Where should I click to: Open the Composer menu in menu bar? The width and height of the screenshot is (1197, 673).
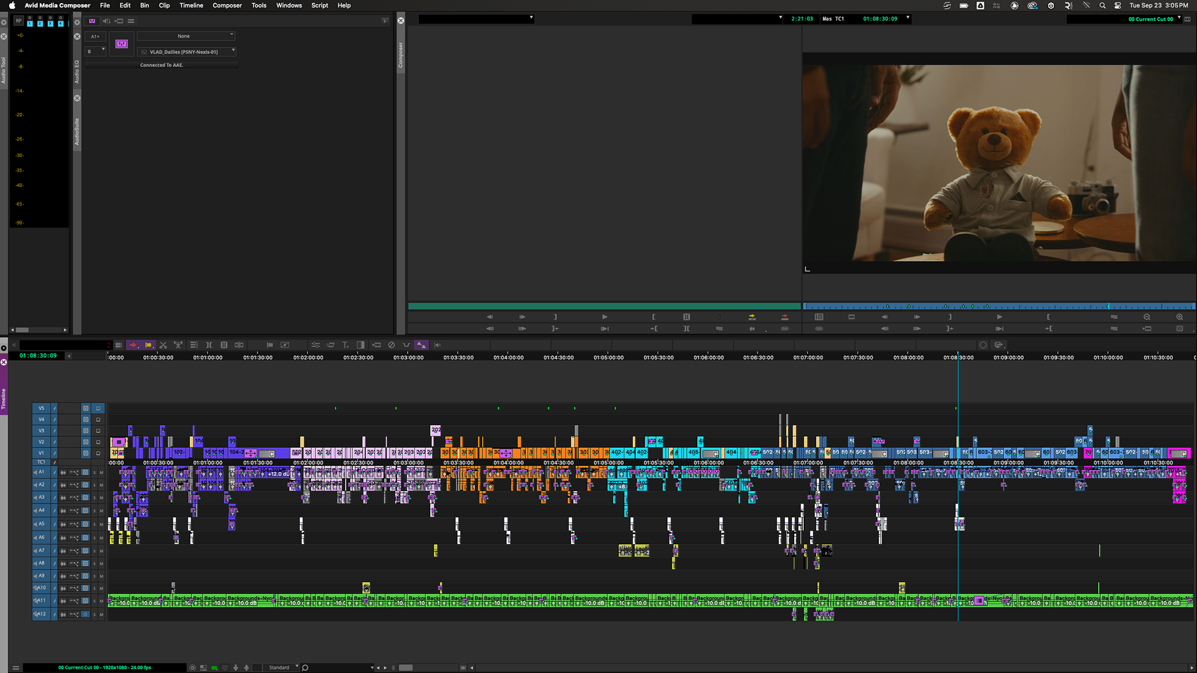(227, 5)
